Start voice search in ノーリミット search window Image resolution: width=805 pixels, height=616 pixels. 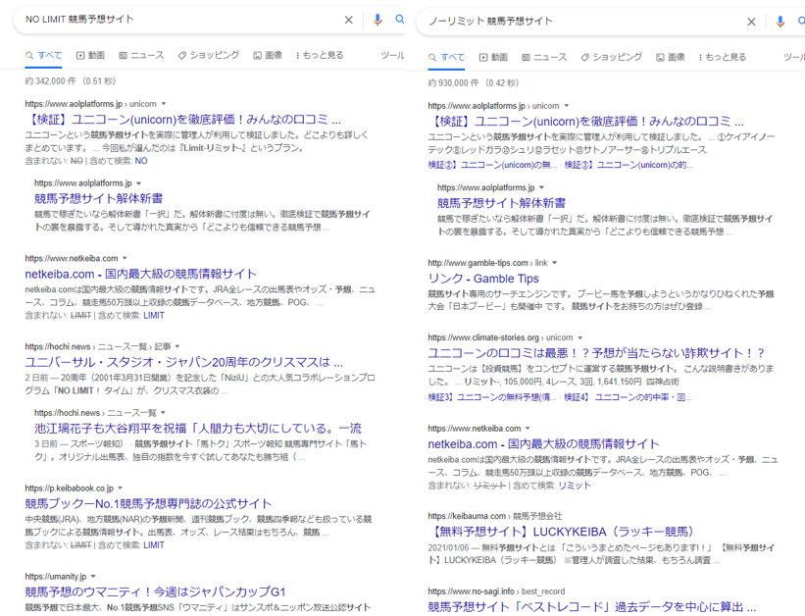(780, 22)
